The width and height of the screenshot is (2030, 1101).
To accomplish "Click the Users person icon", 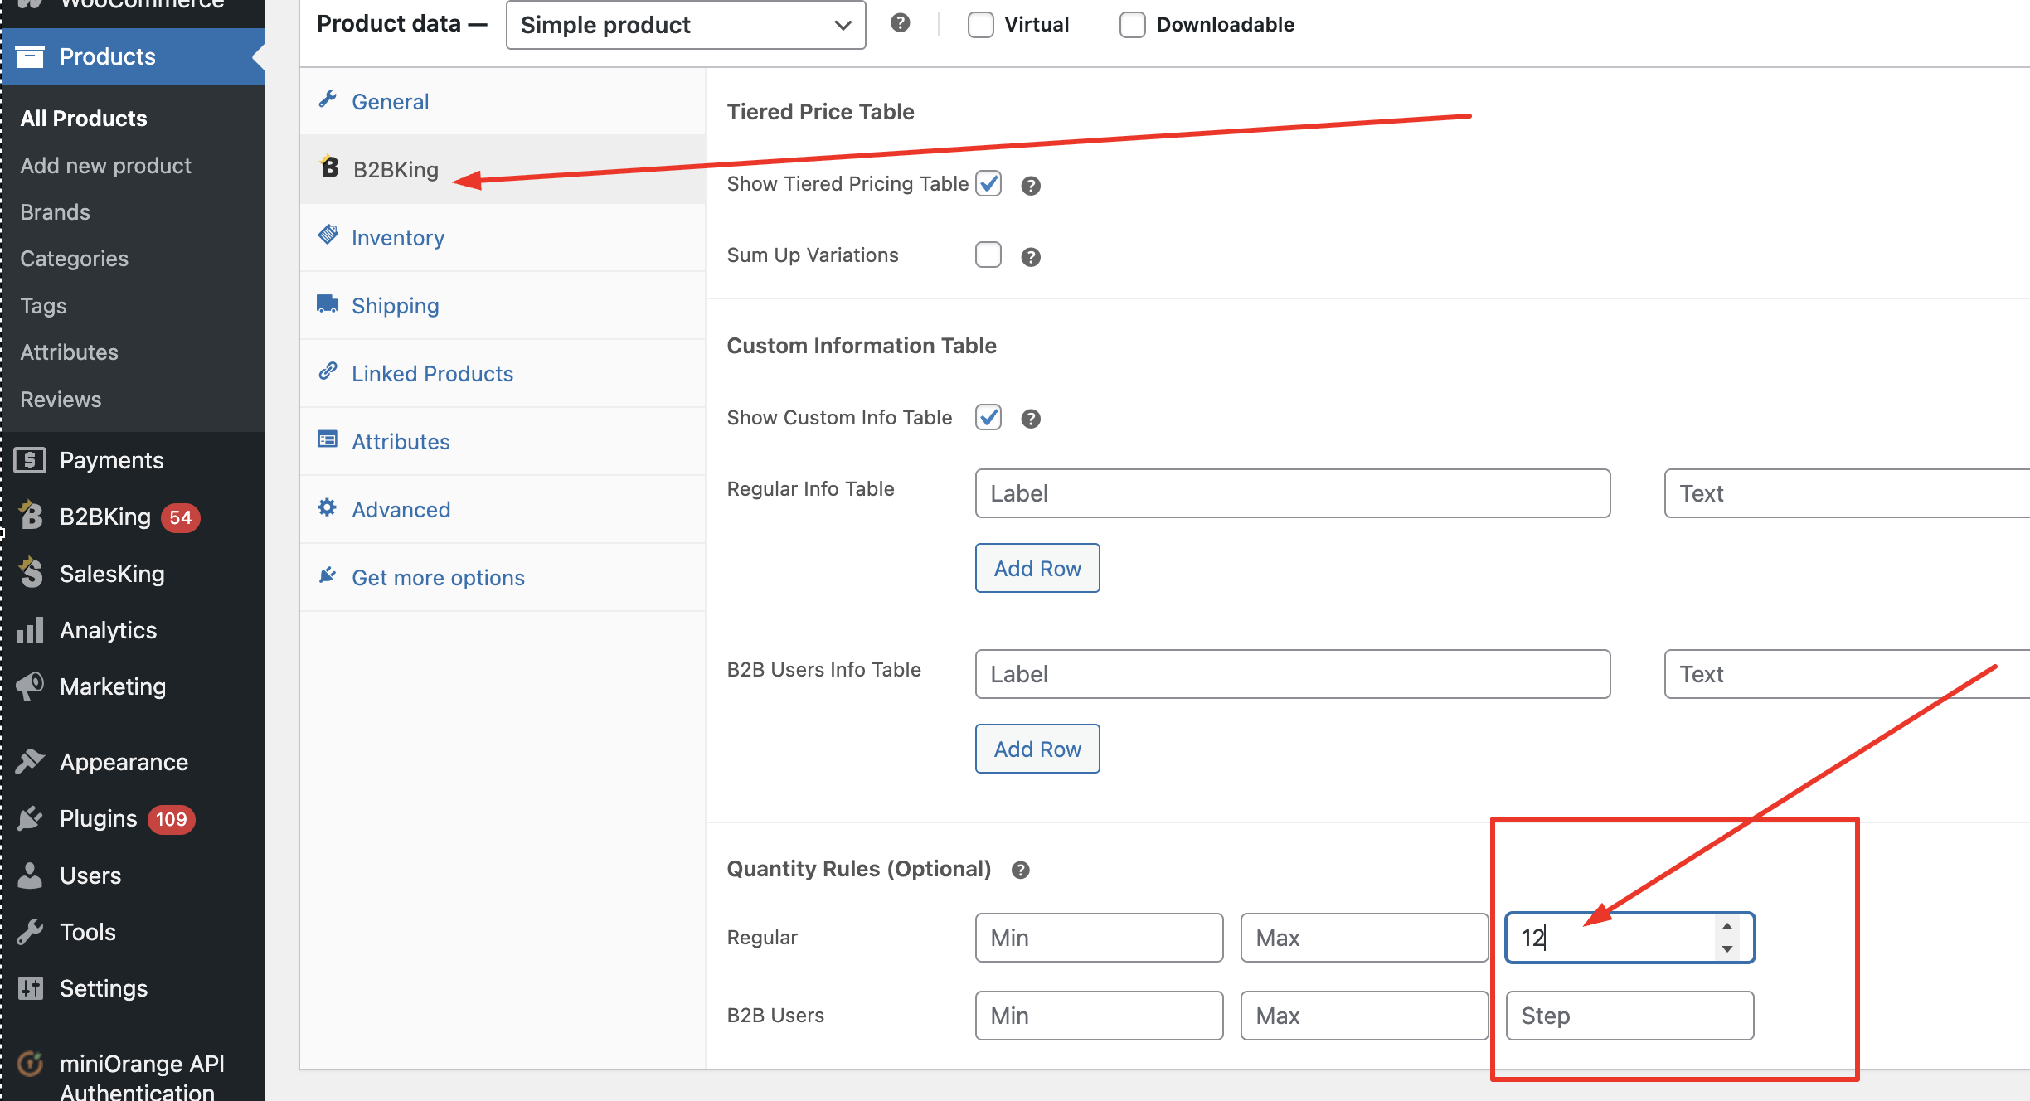I will (31, 875).
